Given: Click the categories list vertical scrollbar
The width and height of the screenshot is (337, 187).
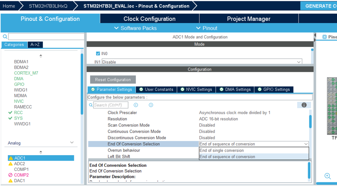Looking at the screenshot, I should pyautogui.click(x=82, y=84).
